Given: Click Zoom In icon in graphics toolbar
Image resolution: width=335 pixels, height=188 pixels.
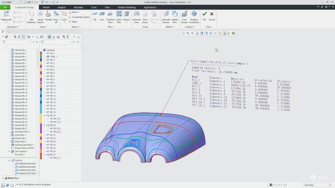Looking at the screenshot, I should pos(188,33).
